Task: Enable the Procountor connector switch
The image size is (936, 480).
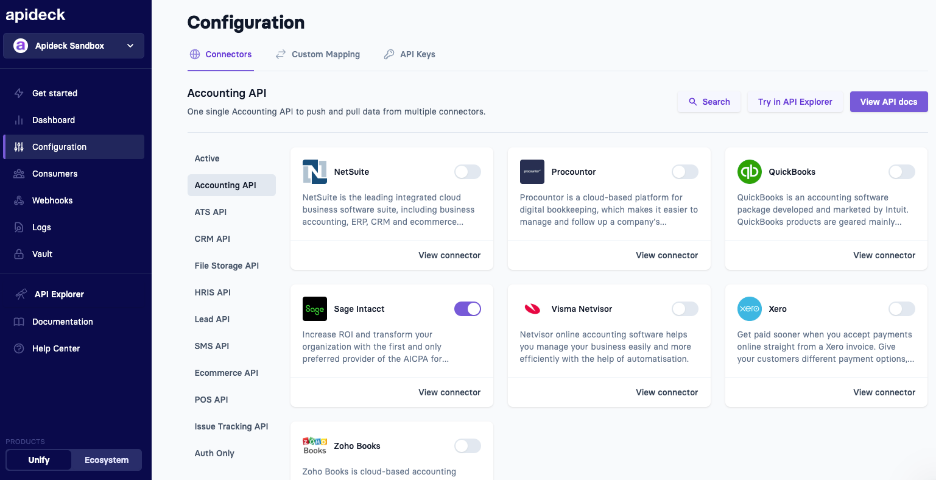Action: pyautogui.click(x=684, y=172)
